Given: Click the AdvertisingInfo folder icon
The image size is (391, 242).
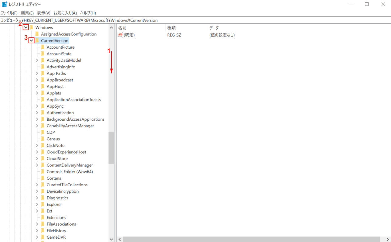Looking at the screenshot, I should 42,67.
